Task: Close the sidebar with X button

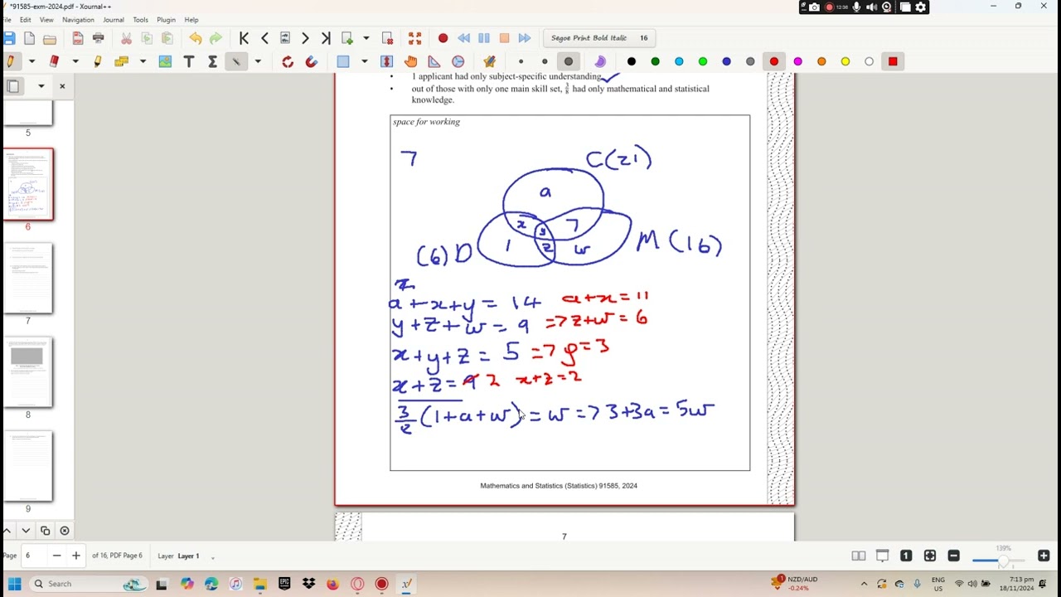Action: coord(62,86)
